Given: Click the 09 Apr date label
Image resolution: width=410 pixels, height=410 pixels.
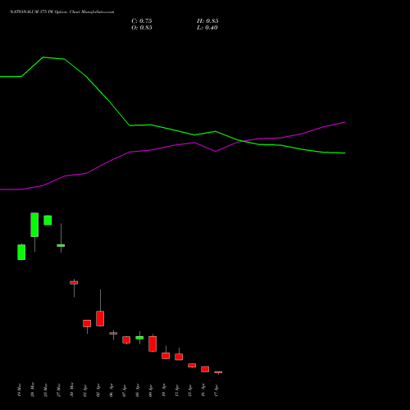Looking at the screenshot, I should click(x=150, y=390).
